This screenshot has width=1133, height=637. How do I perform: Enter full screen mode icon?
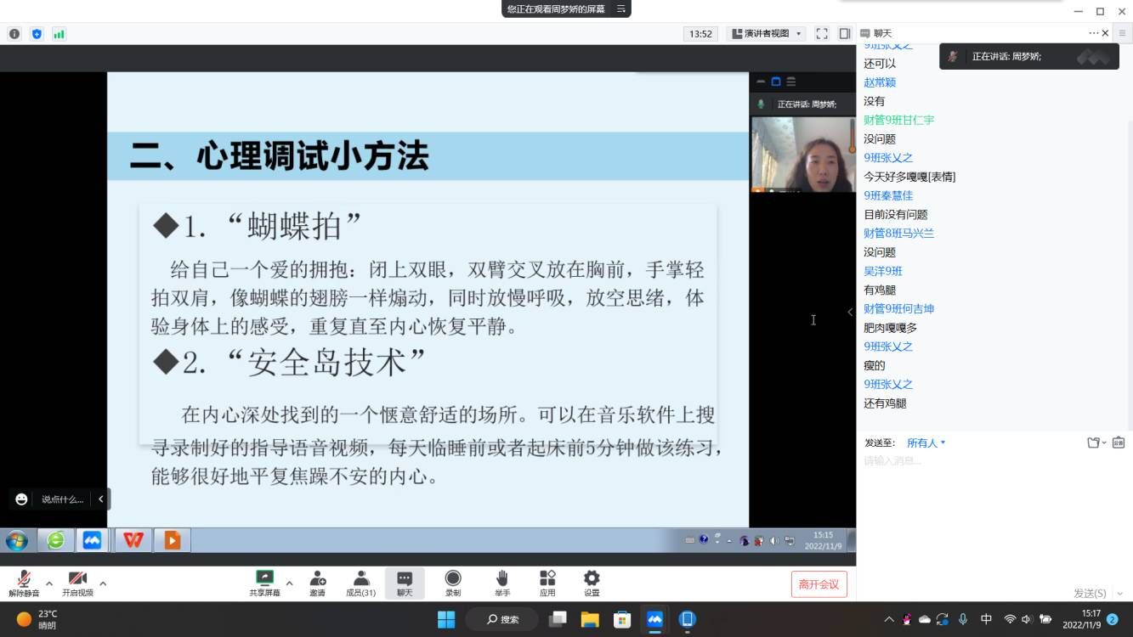(822, 34)
